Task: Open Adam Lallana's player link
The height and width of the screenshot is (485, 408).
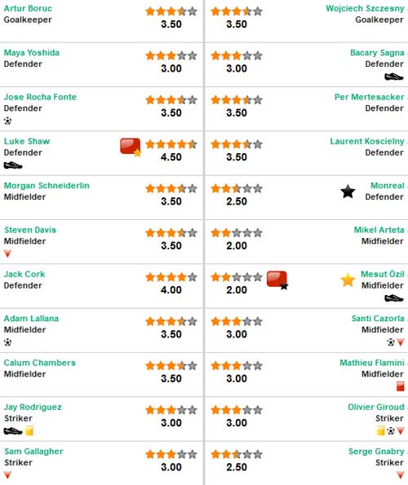Action: pos(31,318)
